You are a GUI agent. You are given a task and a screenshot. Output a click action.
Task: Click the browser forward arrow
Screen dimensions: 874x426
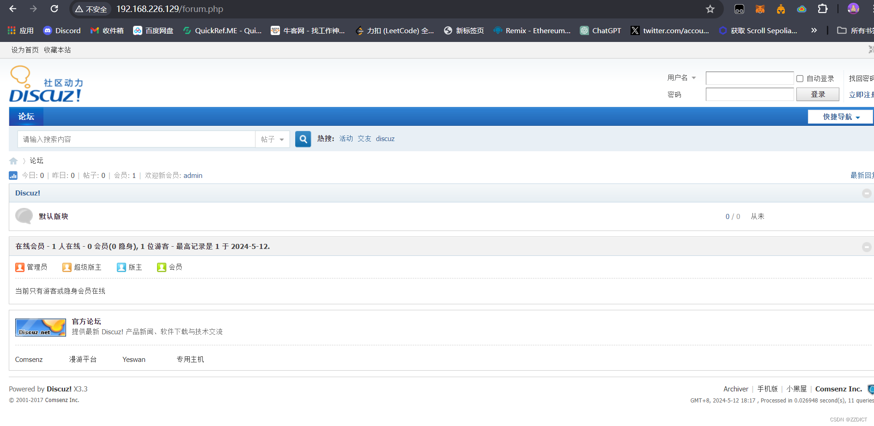coord(33,9)
